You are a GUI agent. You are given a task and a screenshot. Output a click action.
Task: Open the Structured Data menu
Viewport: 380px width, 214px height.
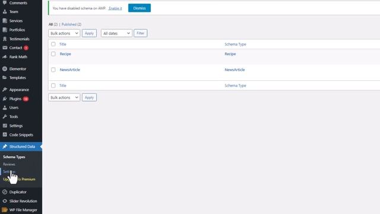(x=21, y=147)
